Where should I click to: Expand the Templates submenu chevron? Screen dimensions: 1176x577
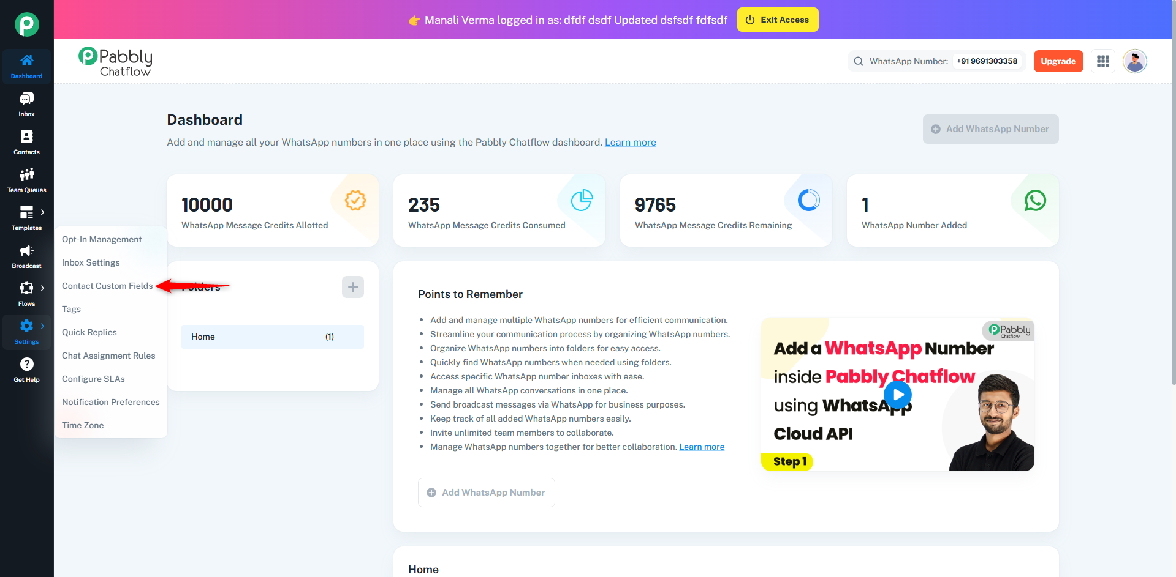[42, 212]
